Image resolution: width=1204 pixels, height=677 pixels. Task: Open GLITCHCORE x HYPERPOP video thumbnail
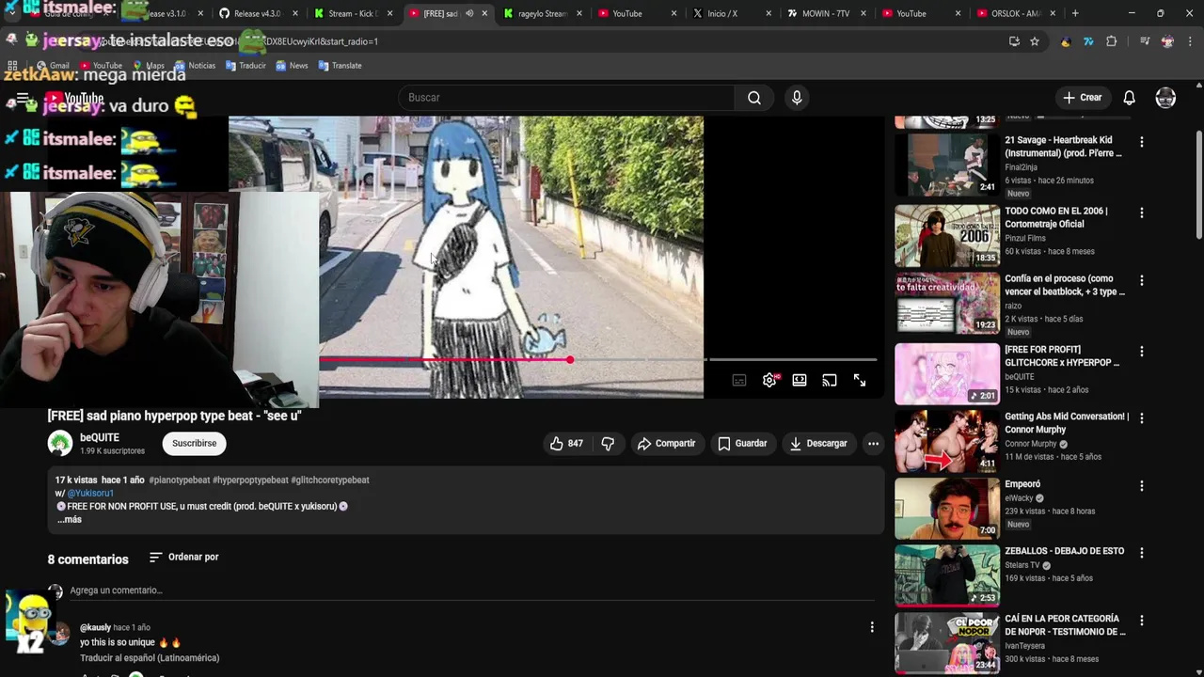947,373
